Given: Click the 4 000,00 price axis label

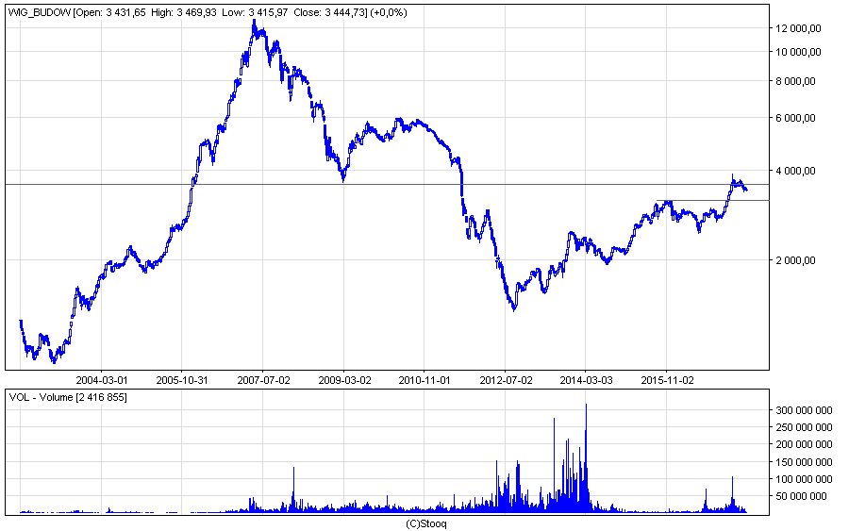Looking at the screenshot, I should tap(796, 171).
